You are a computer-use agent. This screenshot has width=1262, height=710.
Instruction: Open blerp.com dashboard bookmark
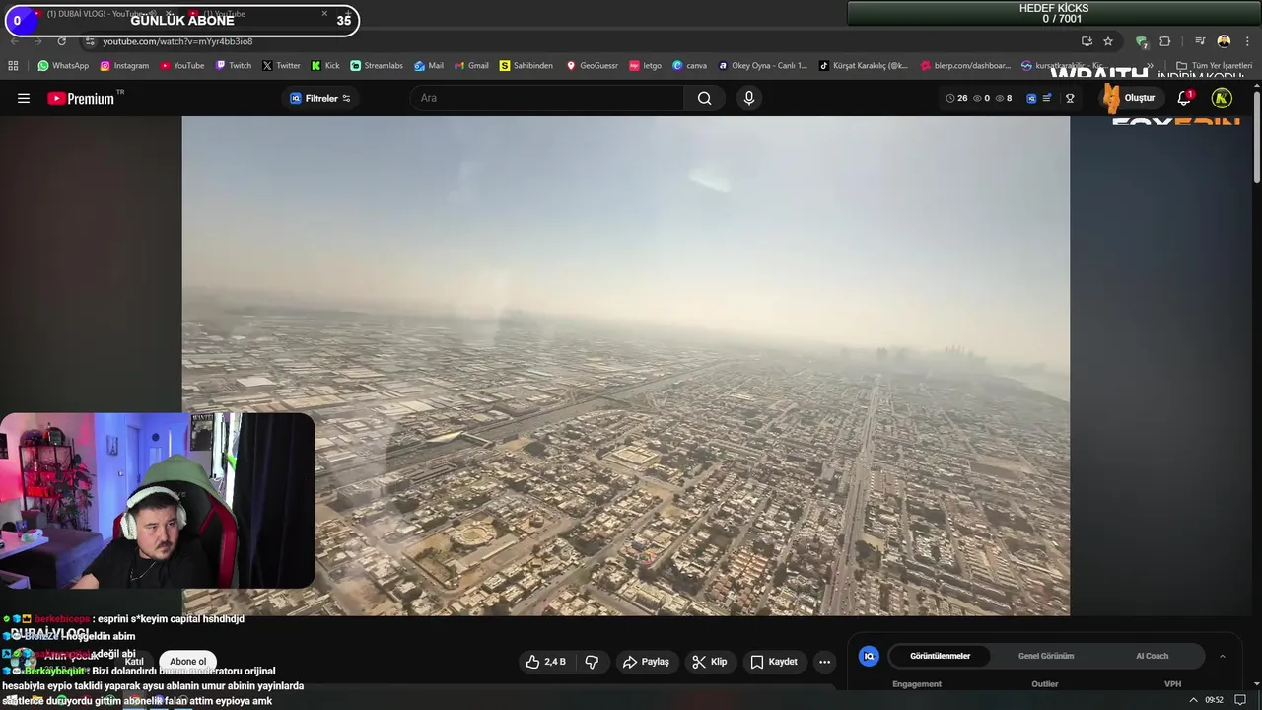965,66
